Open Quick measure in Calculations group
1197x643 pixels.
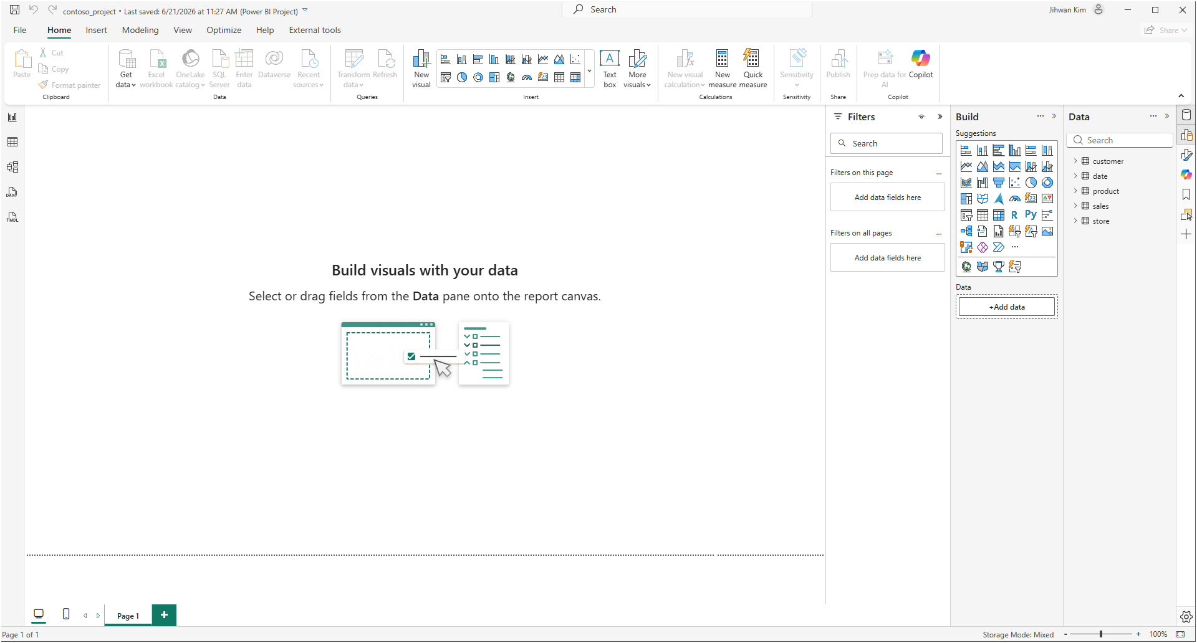(753, 69)
